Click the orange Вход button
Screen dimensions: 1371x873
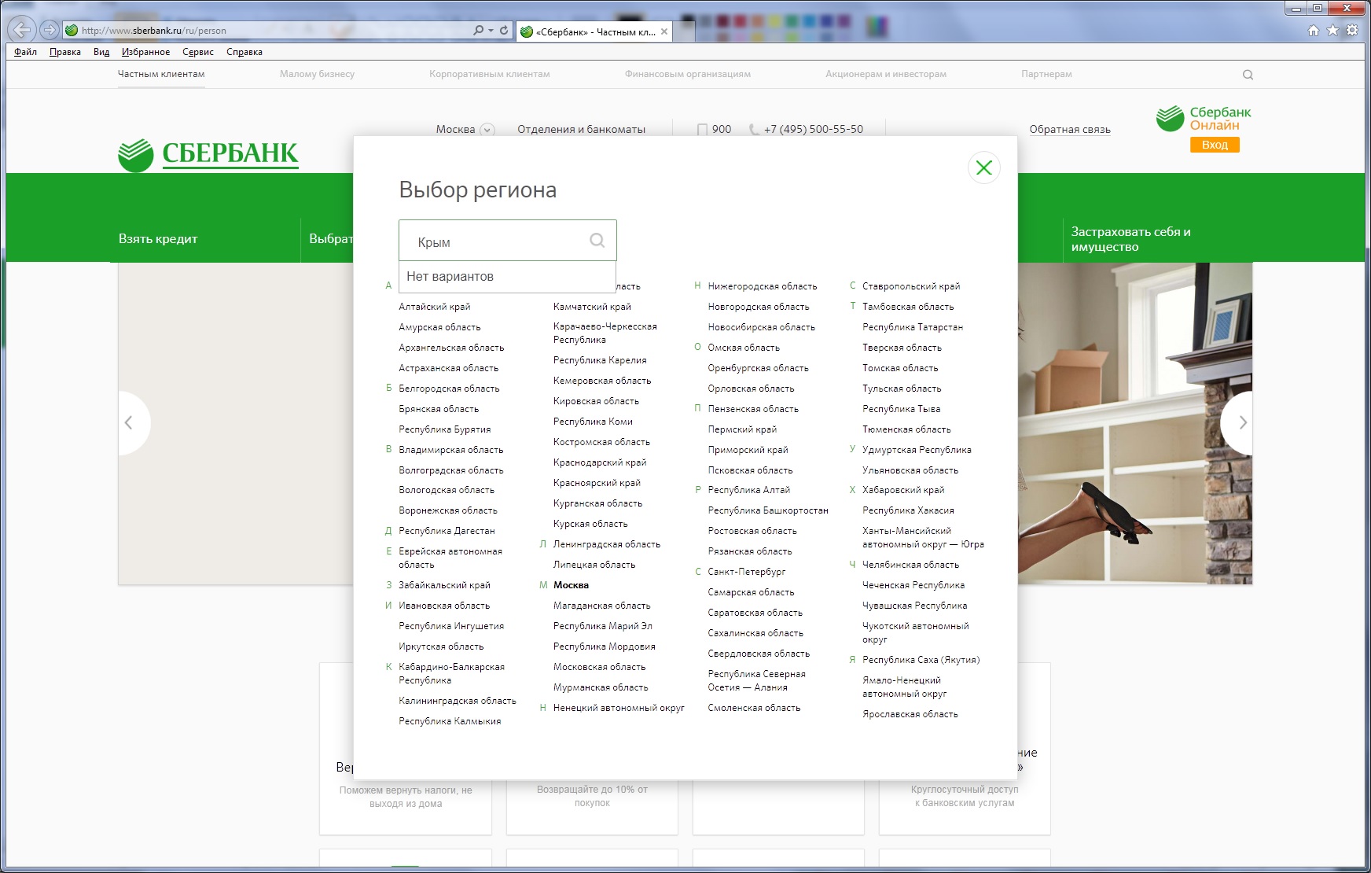pyautogui.click(x=1215, y=145)
